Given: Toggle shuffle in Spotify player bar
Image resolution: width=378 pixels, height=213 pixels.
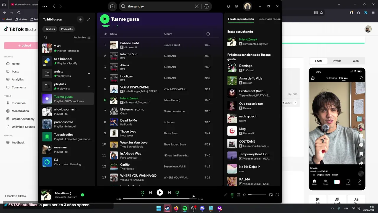Looking at the screenshot, I should tap(142, 193).
